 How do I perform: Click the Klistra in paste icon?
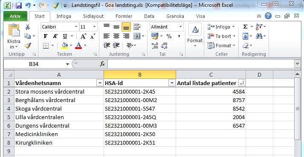tap(14, 30)
